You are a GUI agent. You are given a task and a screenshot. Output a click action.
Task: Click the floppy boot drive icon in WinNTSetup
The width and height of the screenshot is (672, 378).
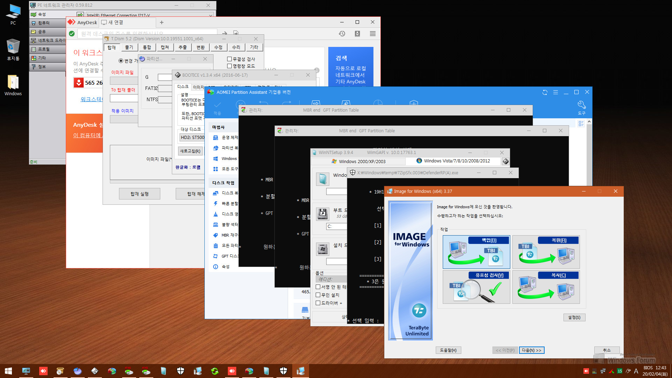click(322, 213)
